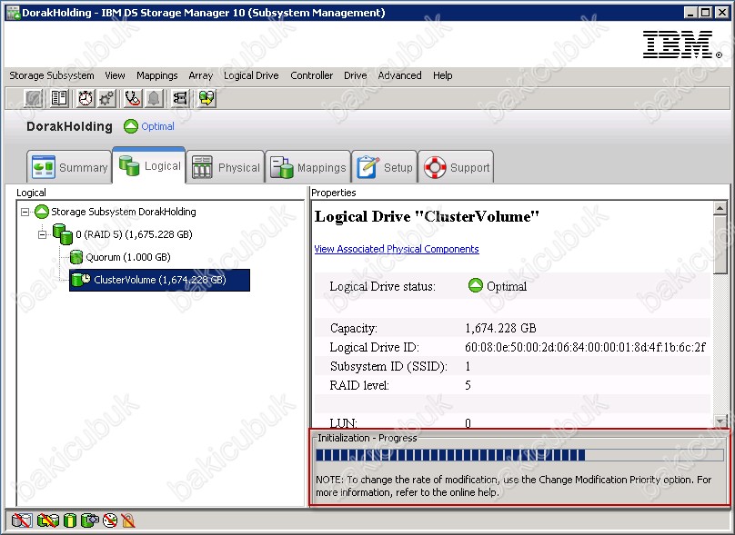This screenshot has height=535, width=735.
Task: Click the Properties scrollbar up arrow
Action: tap(720, 207)
